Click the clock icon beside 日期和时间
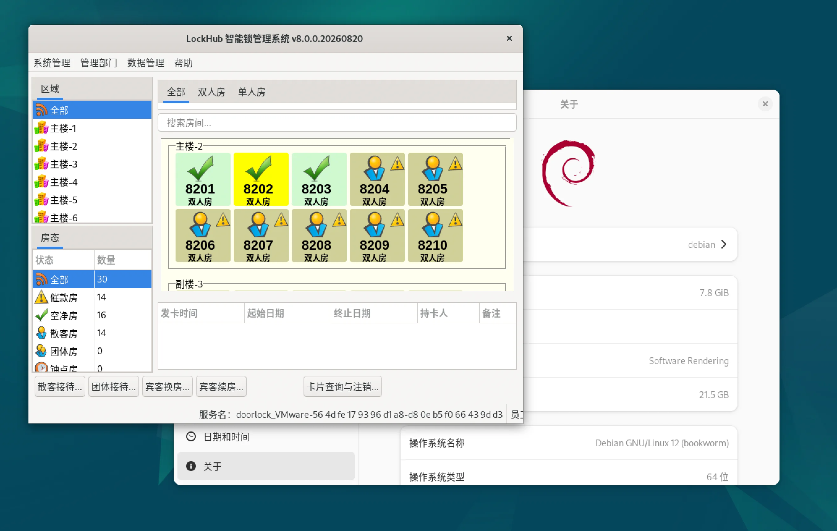837x531 pixels. pos(191,436)
